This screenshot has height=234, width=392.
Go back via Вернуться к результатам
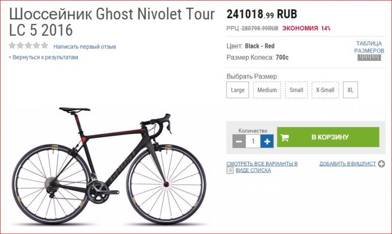click(43, 57)
